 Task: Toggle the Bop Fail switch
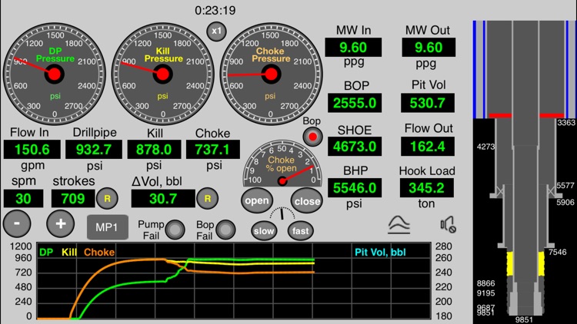(x=225, y=230)
